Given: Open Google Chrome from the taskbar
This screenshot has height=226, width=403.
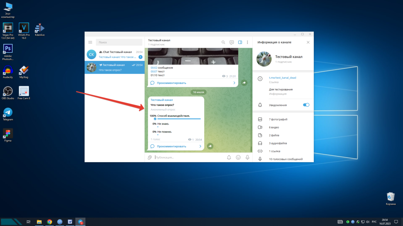Looking at the screenshot, I should point(49,222).
